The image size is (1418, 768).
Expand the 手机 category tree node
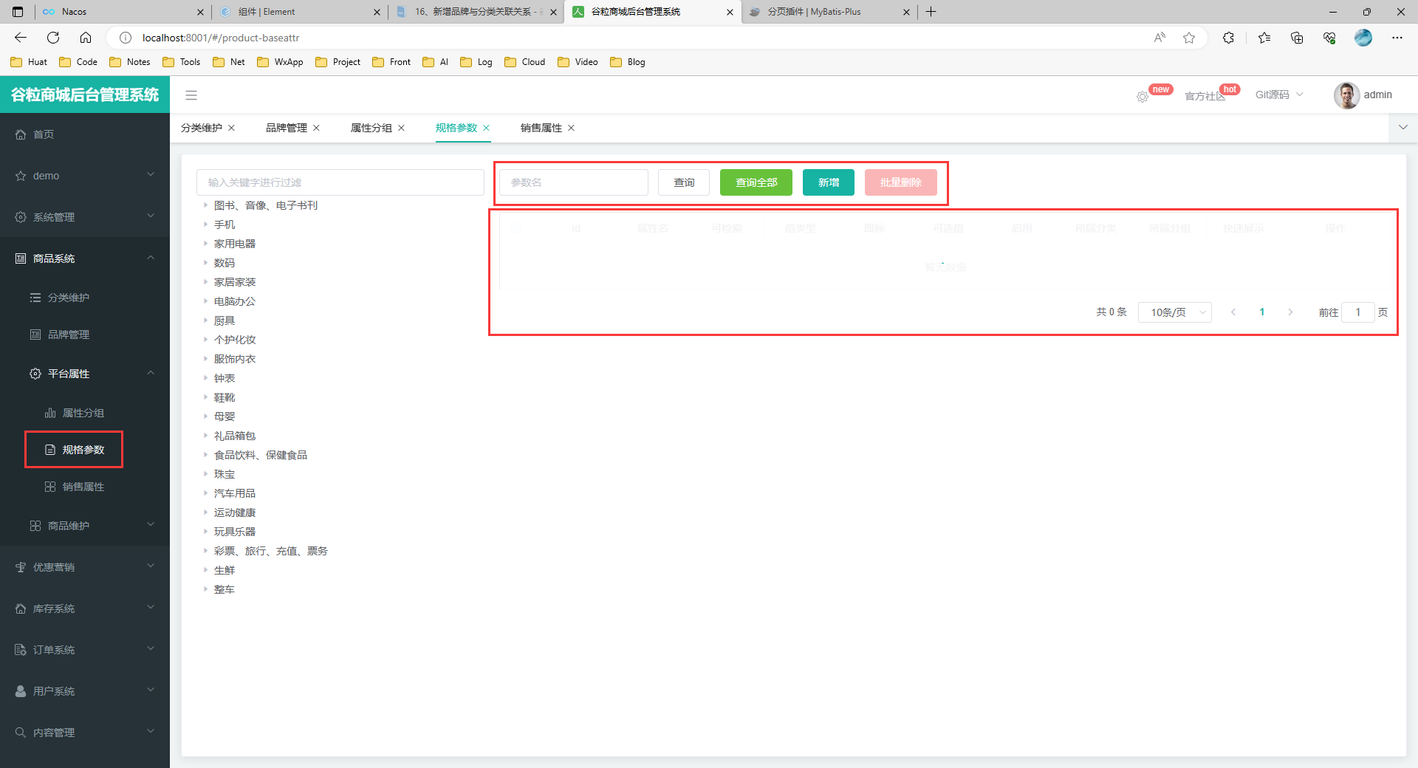pos(205,224)
